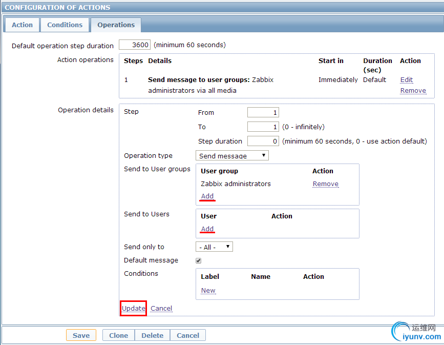Add a user under Send to Users
Screen dimensions: 444x345
(207, 229)
